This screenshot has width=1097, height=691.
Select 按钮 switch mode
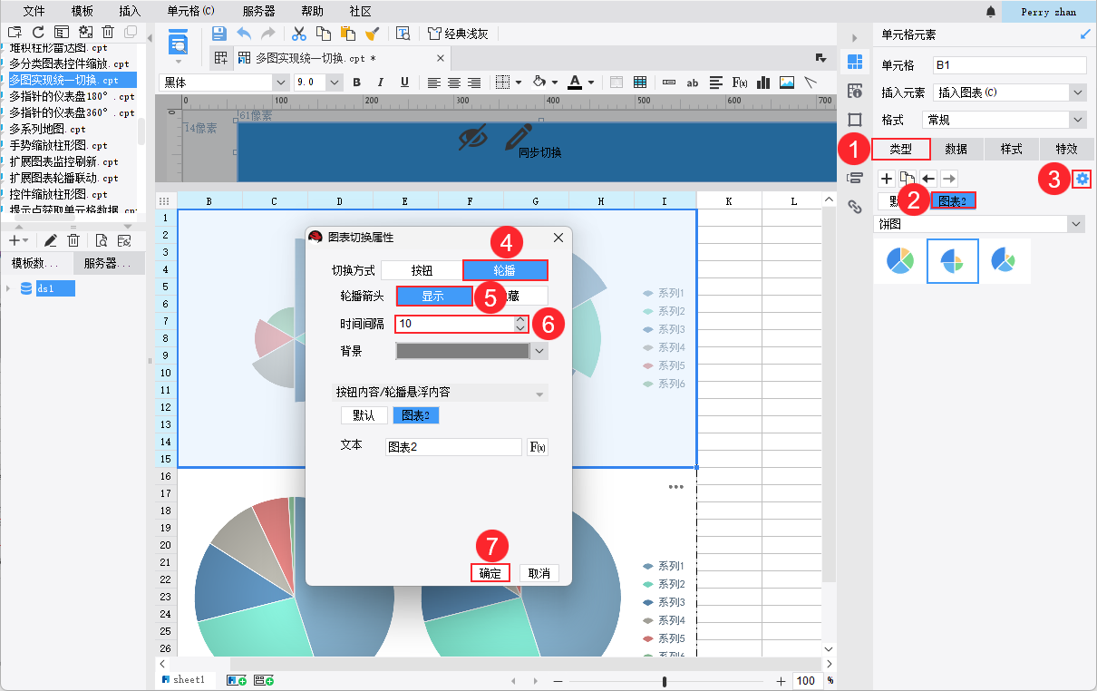[x=422, y=270]
